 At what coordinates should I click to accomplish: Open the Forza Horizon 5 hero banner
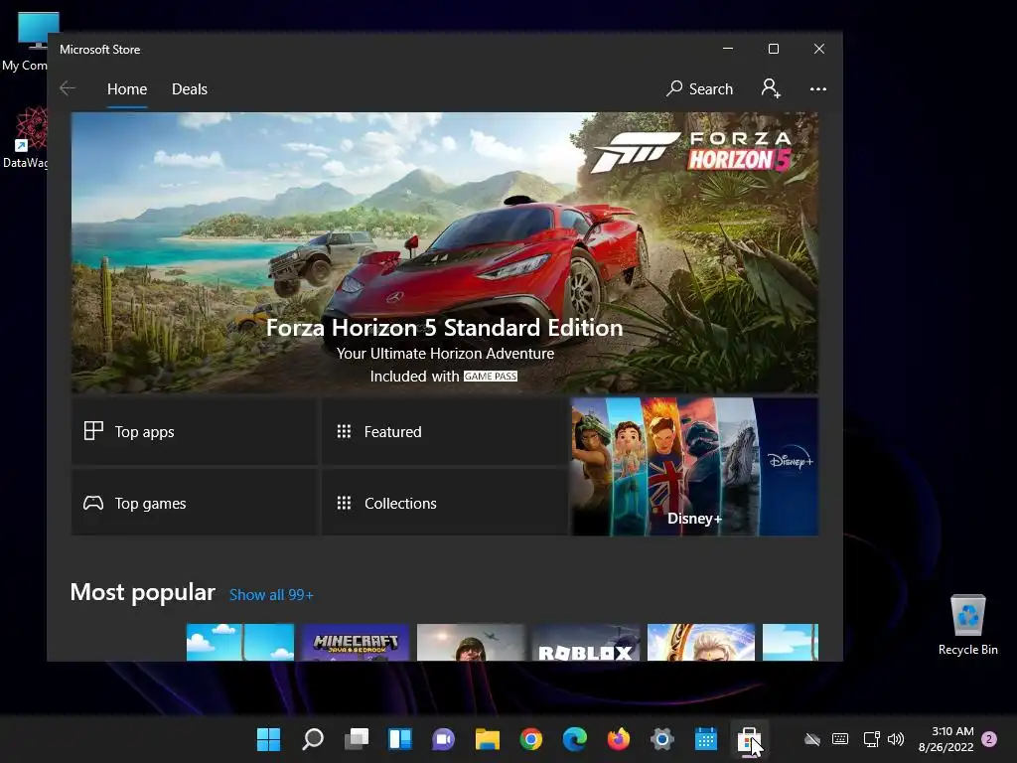[444, 252]
